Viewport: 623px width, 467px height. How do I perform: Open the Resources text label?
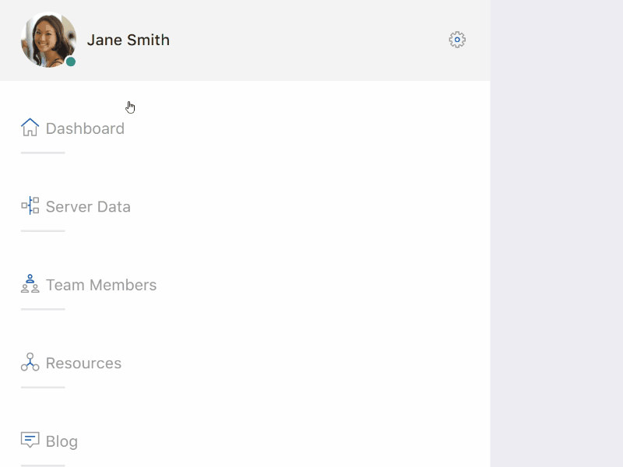tap(83, 363)
